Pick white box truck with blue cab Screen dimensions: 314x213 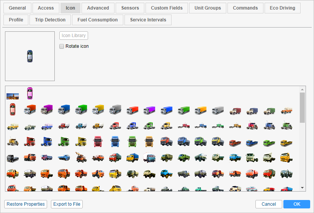coord(149,158)
